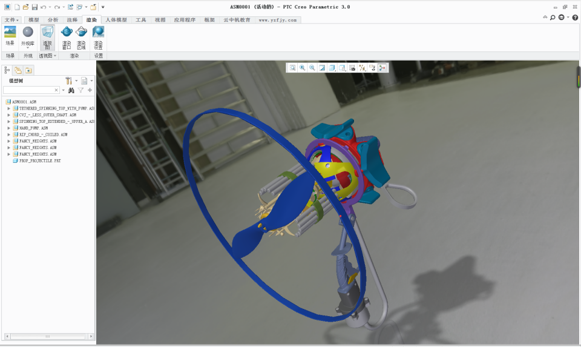Expand HAND_PUMP.ASM tree node
The width and height of the screenshot is (581, 347).
click(9, 128)
